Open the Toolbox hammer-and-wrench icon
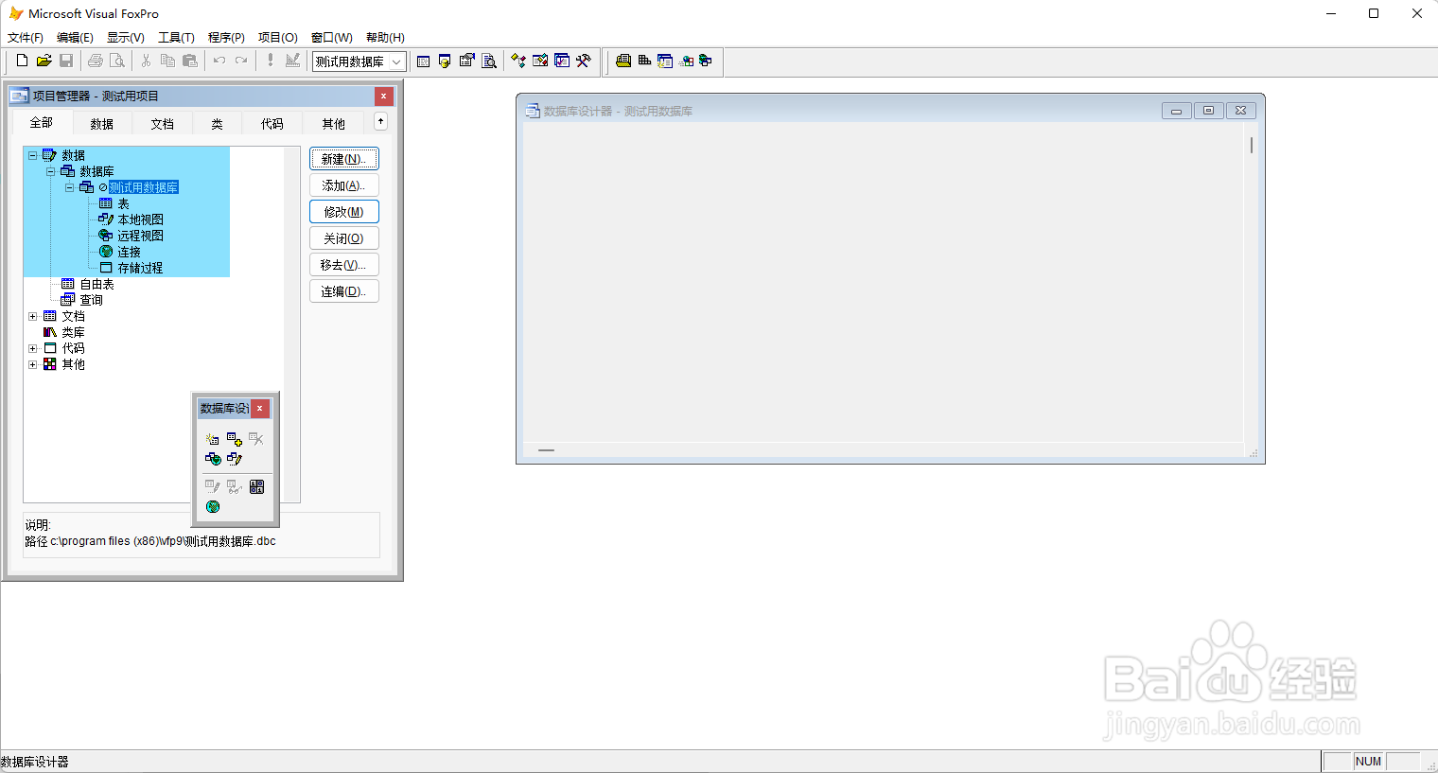This screenshot has width=1438, height=773. click(584, 61)
